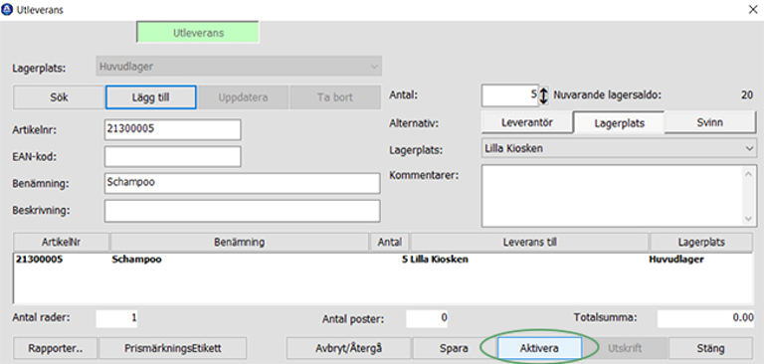Image resolution: width=764 pixels, height=364 pixels.
Task: Click the Antal rader value field
Action: (x=117, y=318)
